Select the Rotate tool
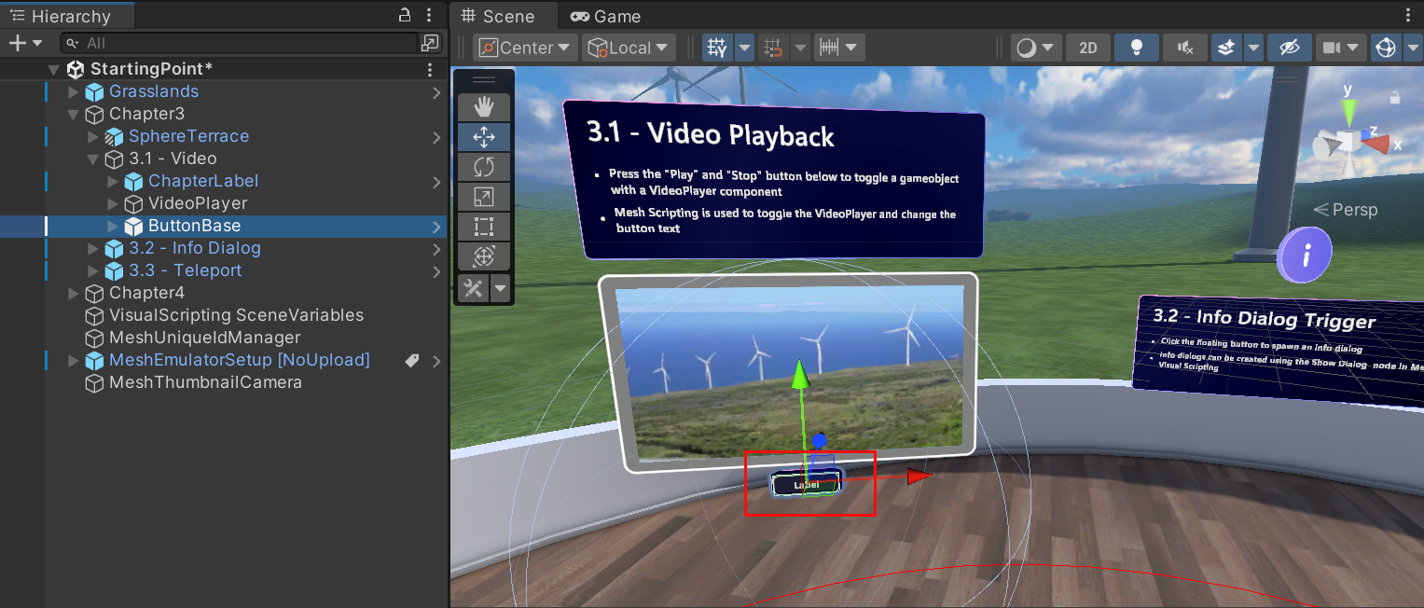 pyautogui.click(x=484, y=167)
